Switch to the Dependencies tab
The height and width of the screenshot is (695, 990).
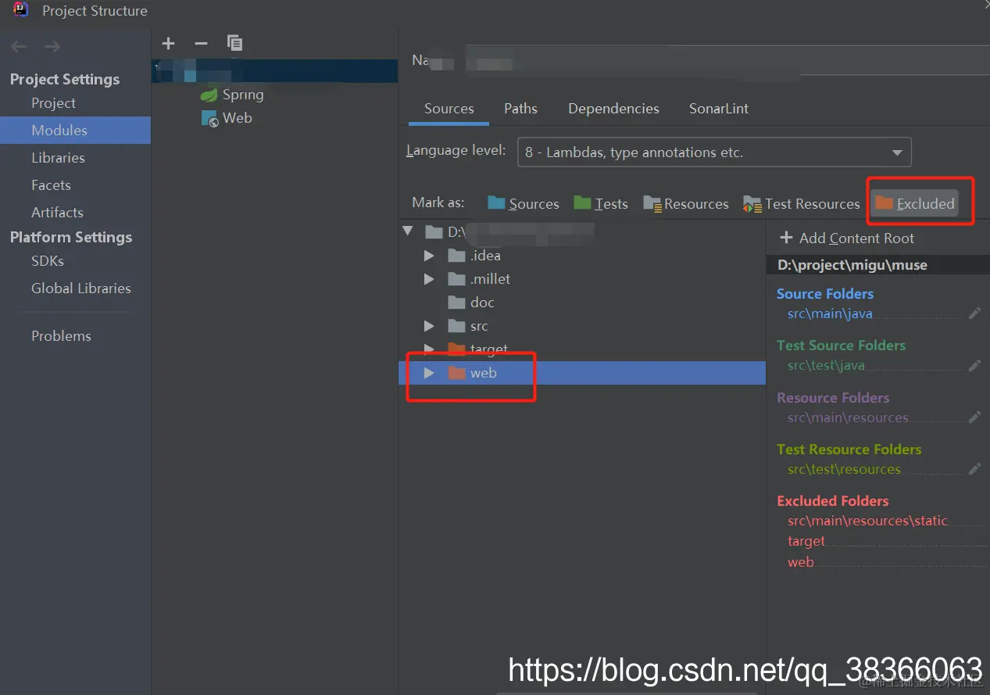click(613, 109)
